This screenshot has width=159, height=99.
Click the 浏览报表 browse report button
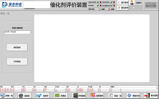pyautogui.click(x=17, y=47)
